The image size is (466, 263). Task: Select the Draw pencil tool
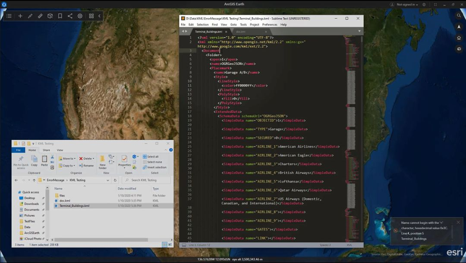(x=30, y=16)
